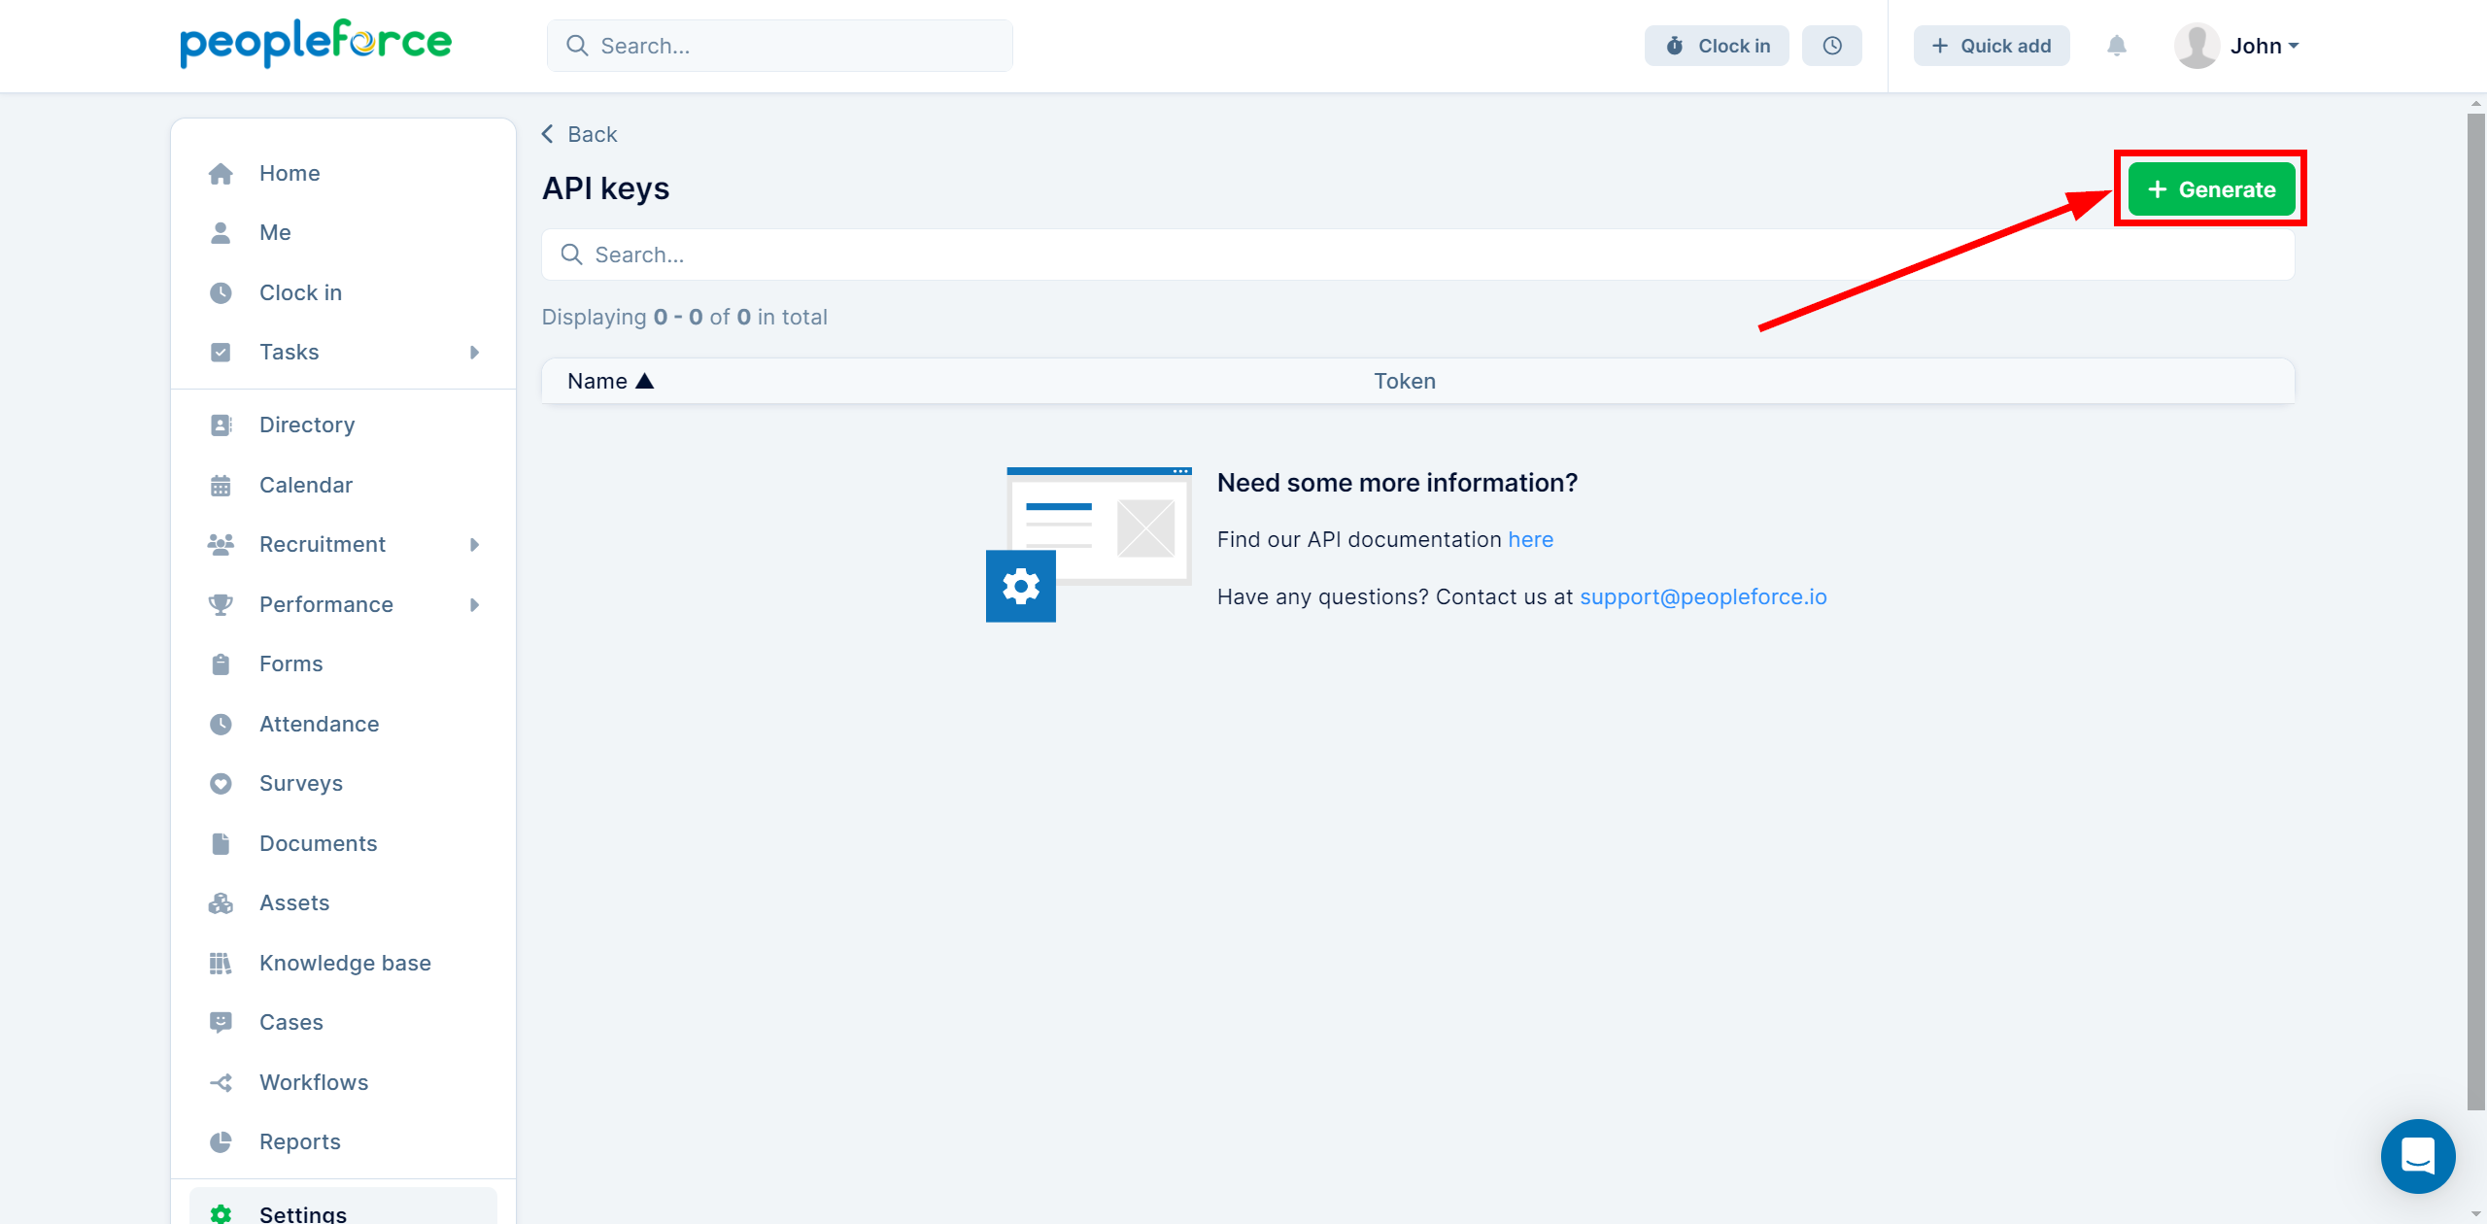Expand the Tasks submenu arrow
The image size is (2487, 1224).
[475, 353]
